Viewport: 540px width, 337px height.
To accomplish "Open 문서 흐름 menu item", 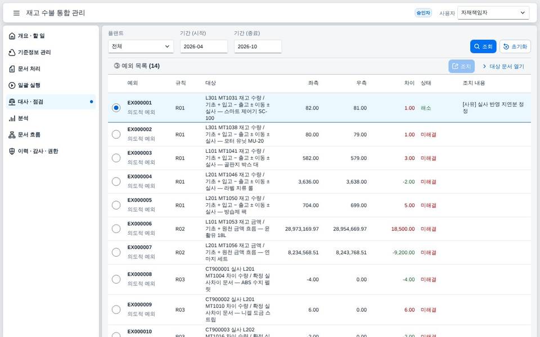I will [x=51, y=135].
